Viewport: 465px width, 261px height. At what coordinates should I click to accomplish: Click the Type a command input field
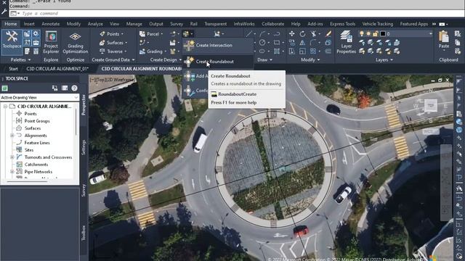(238, 13)
